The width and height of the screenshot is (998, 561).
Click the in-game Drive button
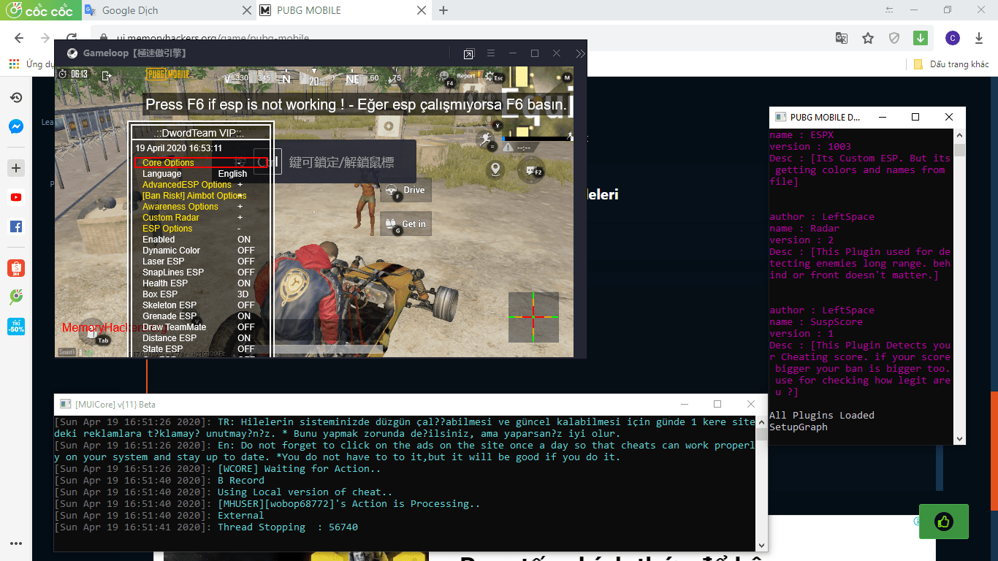click(x=406, y=190)
